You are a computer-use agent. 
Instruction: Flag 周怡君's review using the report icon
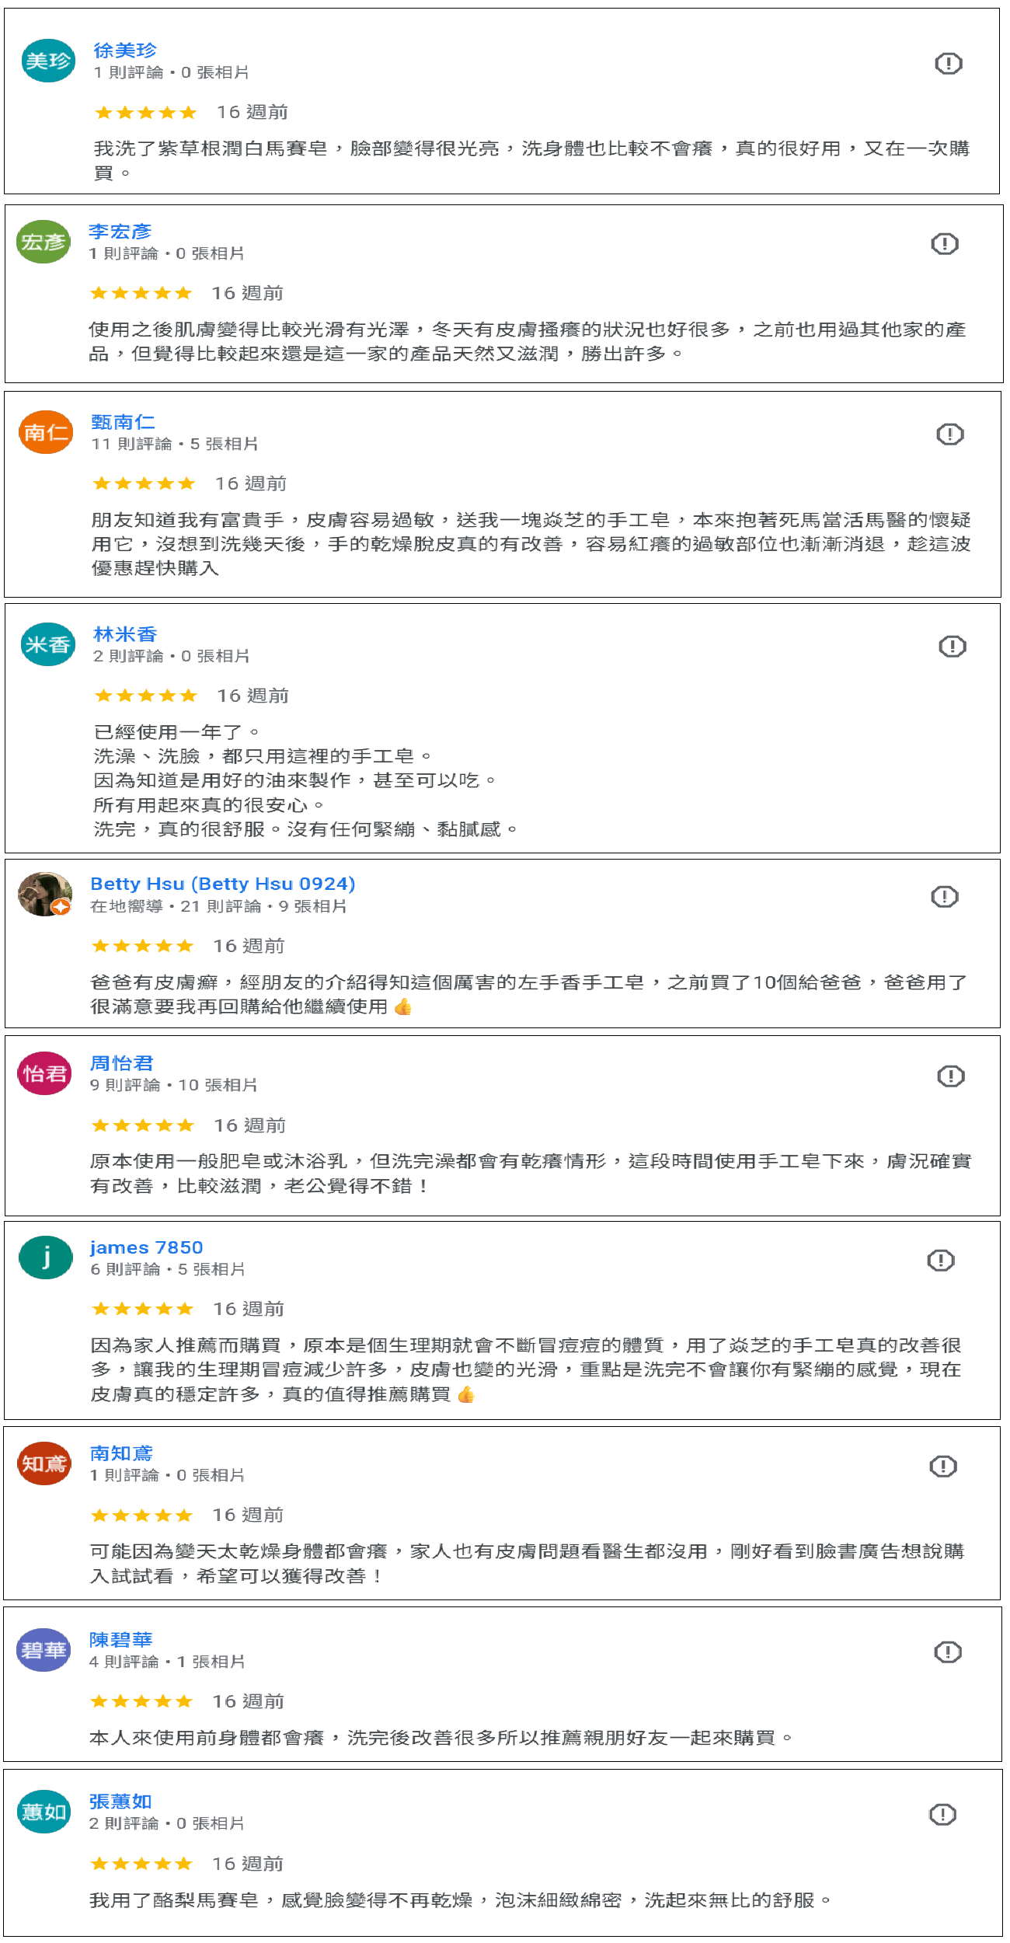950,1076
